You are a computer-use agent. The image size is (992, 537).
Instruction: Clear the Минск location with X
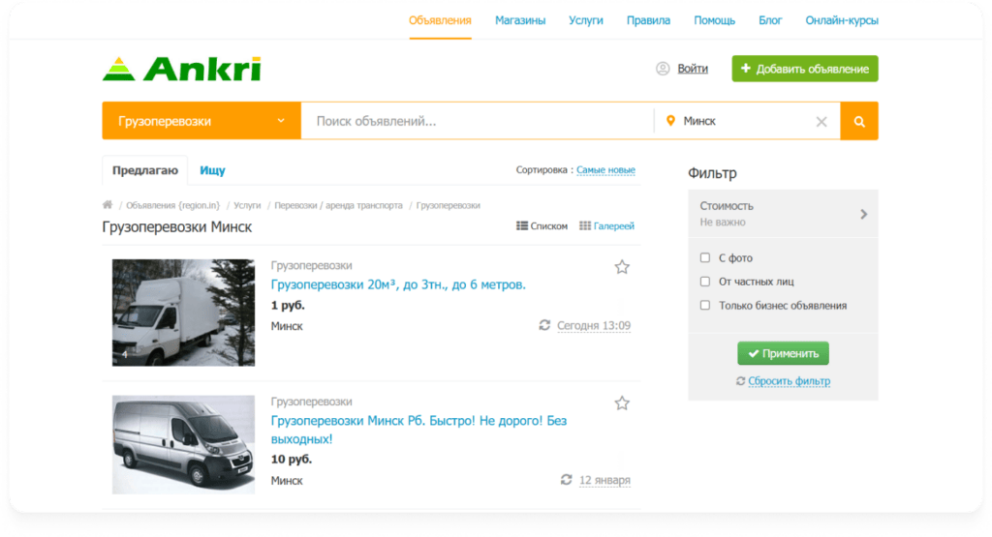pyautogui.click(x=821, y=121)
